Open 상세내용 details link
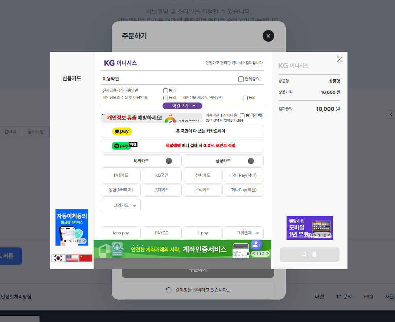The height and width of the screenshot is (322, 395). click(x=230, y=115)
